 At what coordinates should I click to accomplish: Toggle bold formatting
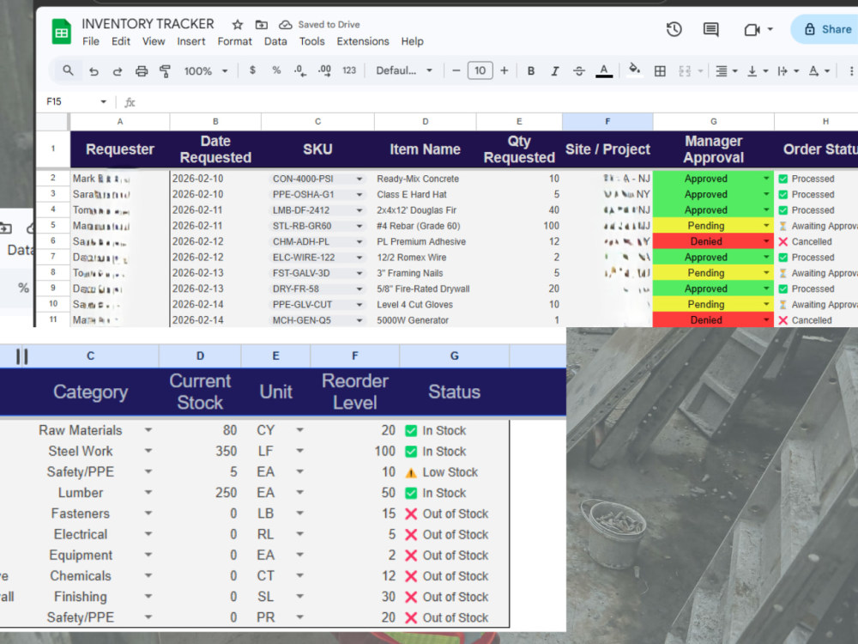[x=530, y=71]
